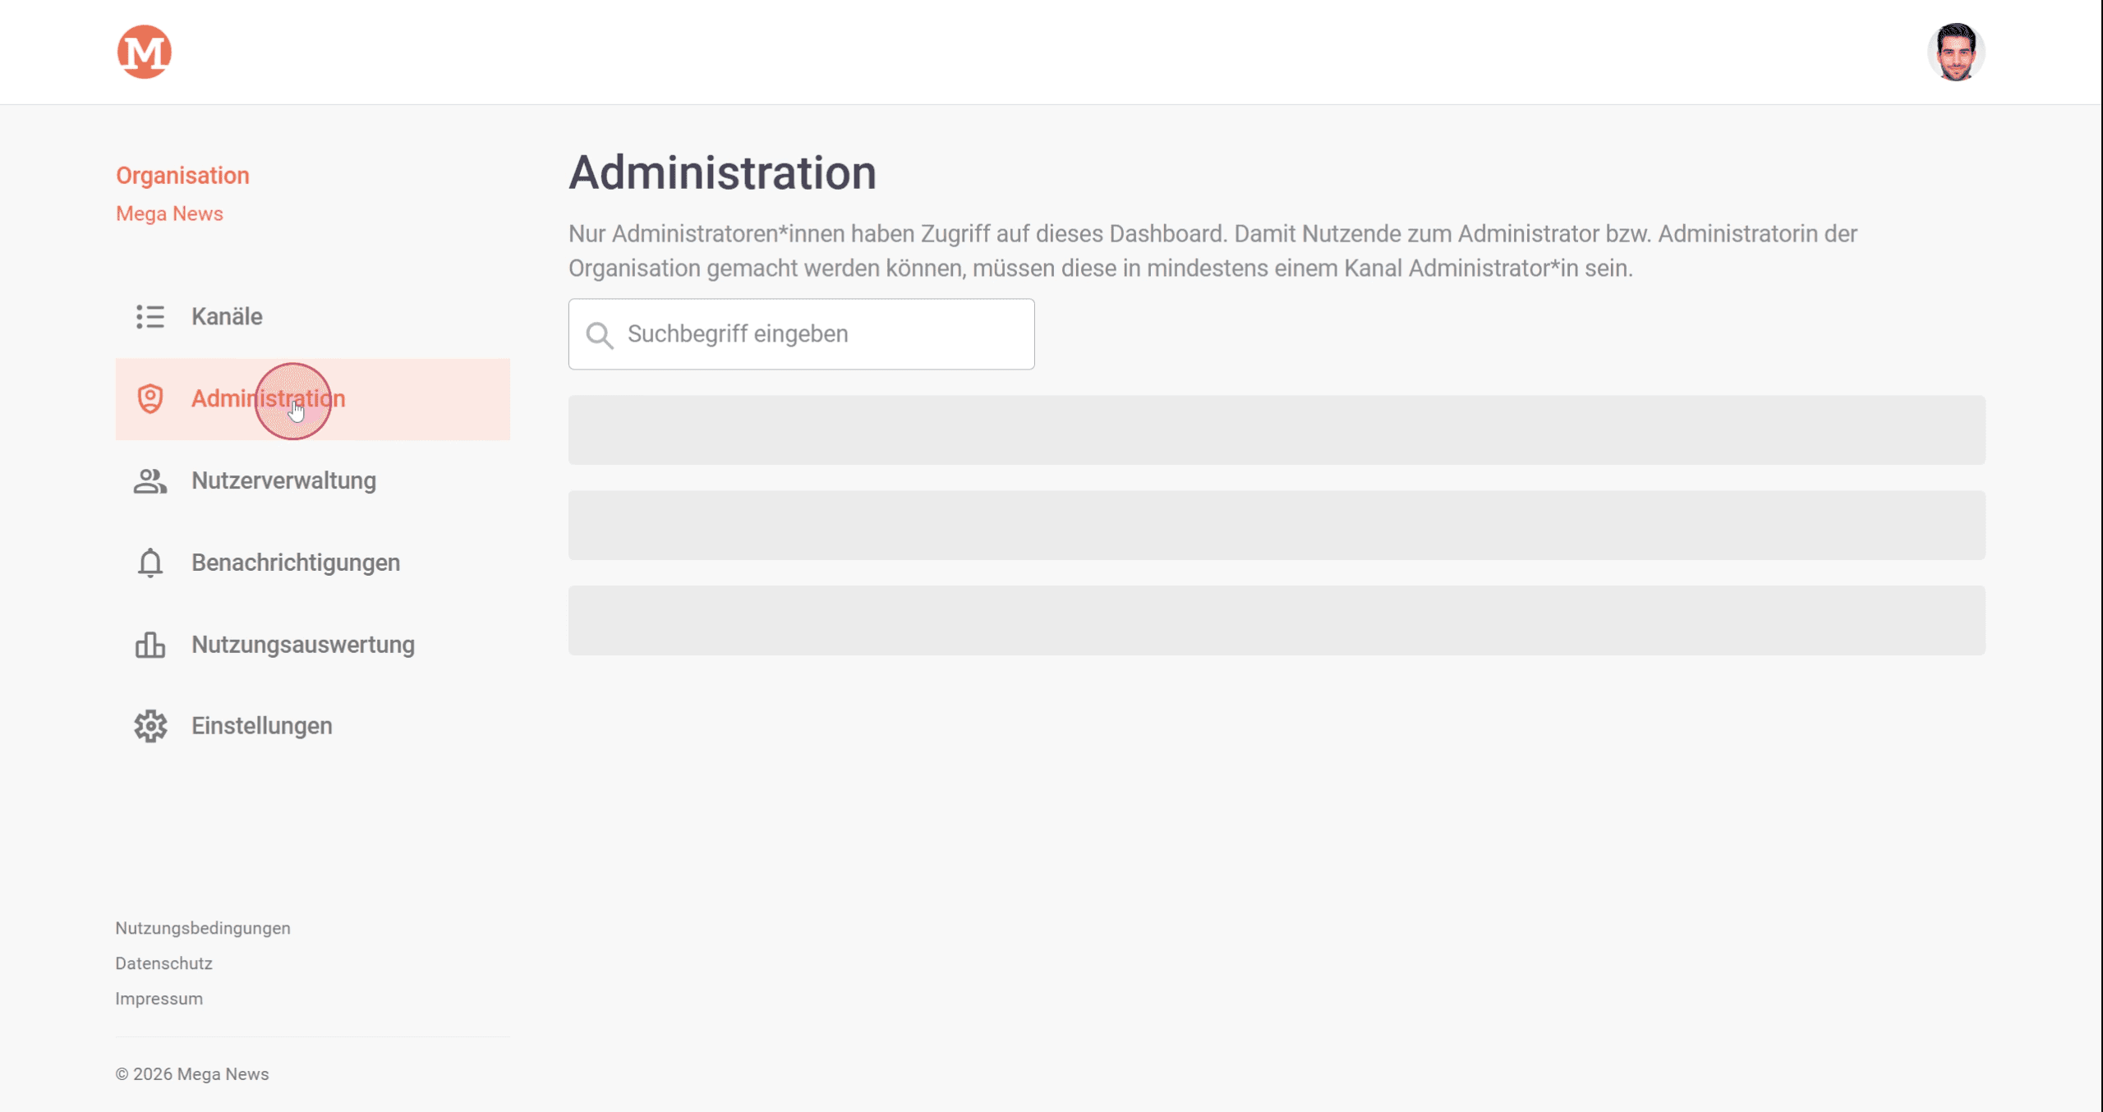Viewport: 2103px width, 1112px height.
Task: Open the Kanäle menu item
Action: click(x=228, y=316)
